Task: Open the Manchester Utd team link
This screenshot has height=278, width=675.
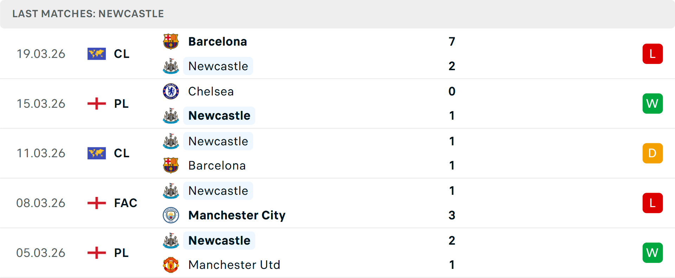Action: pos(234,265)
